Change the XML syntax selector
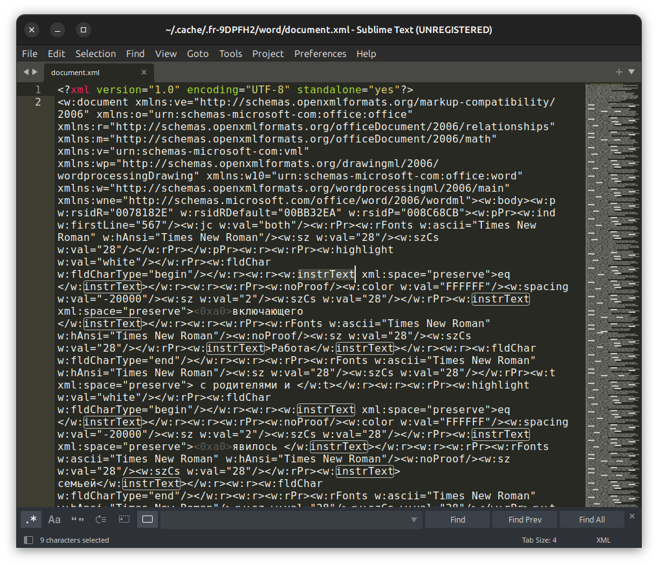 coord(603,540)
